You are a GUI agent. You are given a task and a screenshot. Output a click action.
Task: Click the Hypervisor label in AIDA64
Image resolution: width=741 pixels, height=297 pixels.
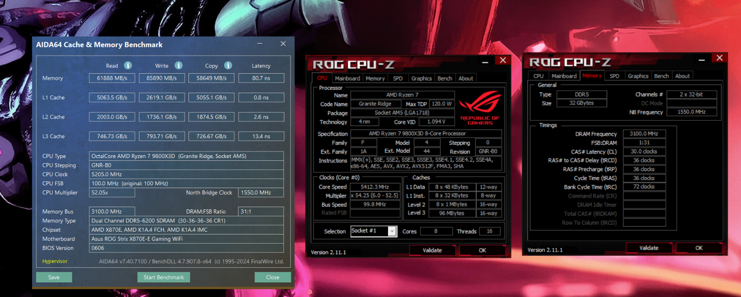coord(55,261)
